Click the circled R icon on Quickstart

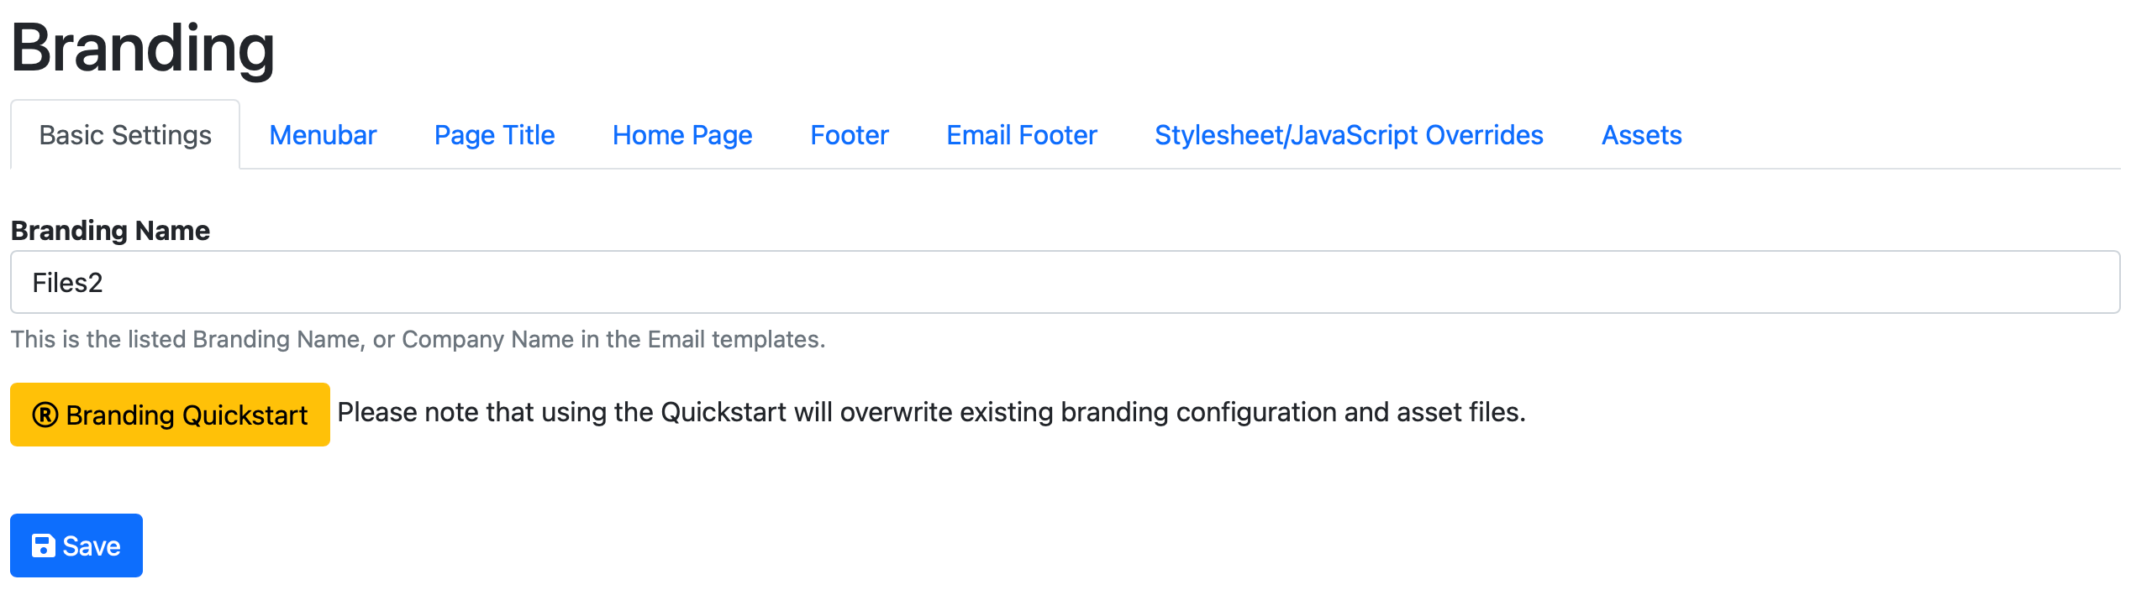click(x=45, y=415)
